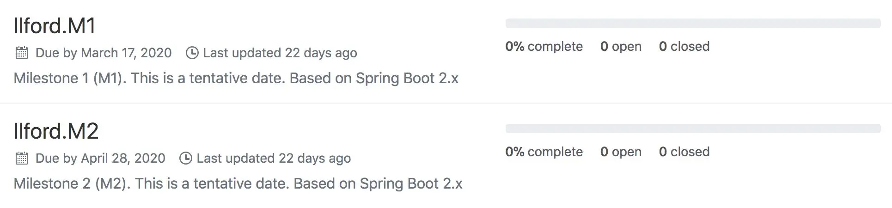Open the Ilford.M2 milestone title
Viewport: 892px width, 208px height.
click(56, 131)
